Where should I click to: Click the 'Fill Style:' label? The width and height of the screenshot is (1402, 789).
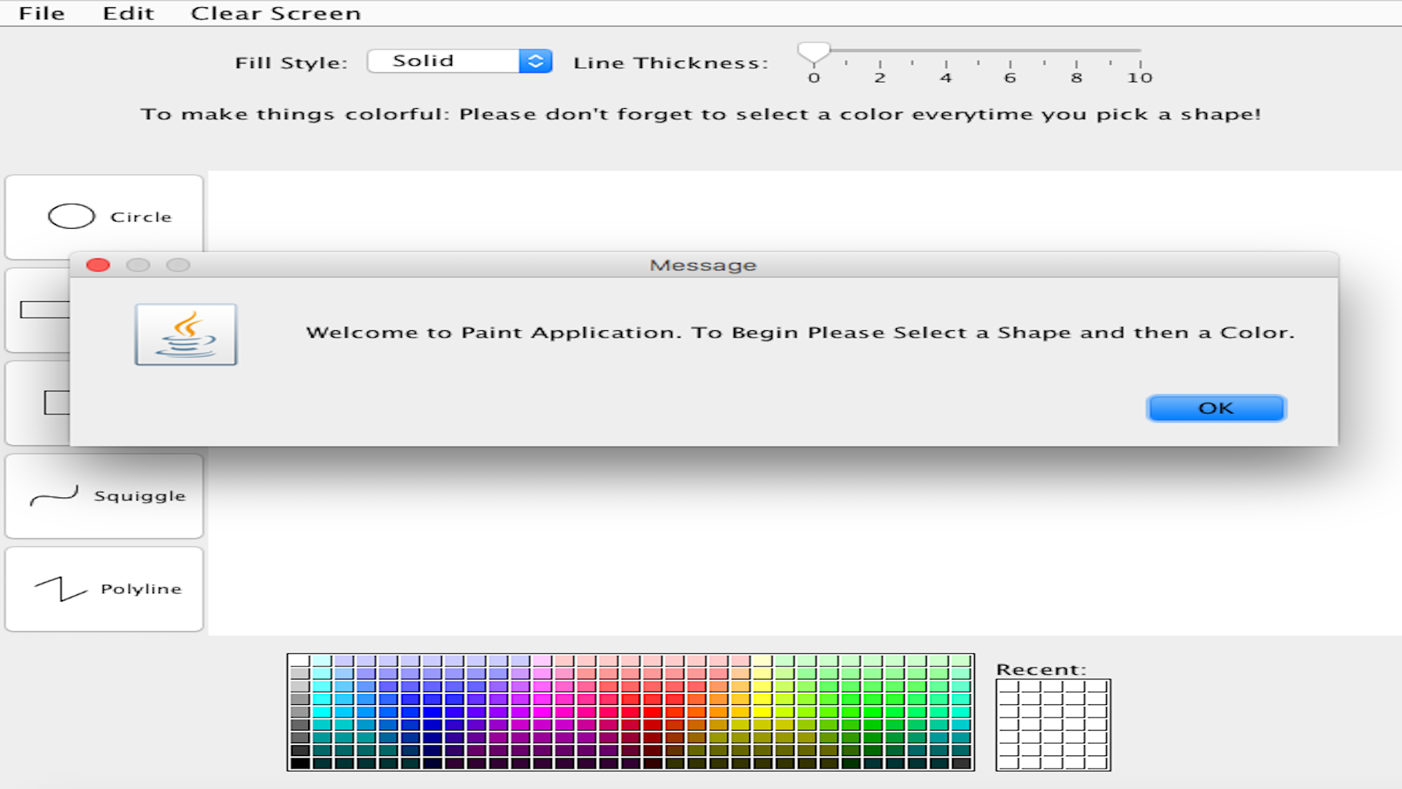pos(291,63)
